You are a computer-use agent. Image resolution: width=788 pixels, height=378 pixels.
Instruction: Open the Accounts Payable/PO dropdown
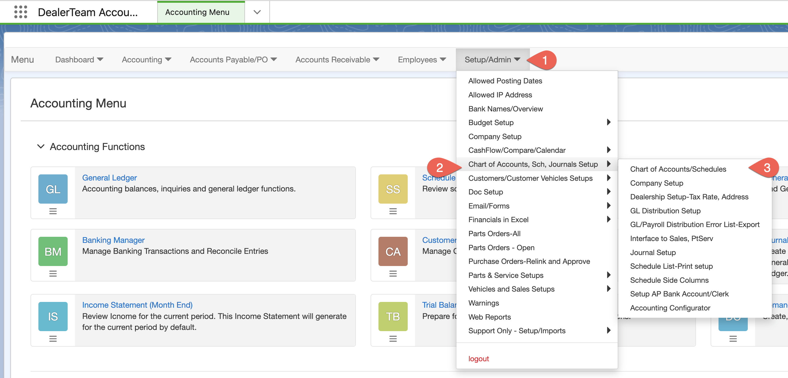point(233,60)
